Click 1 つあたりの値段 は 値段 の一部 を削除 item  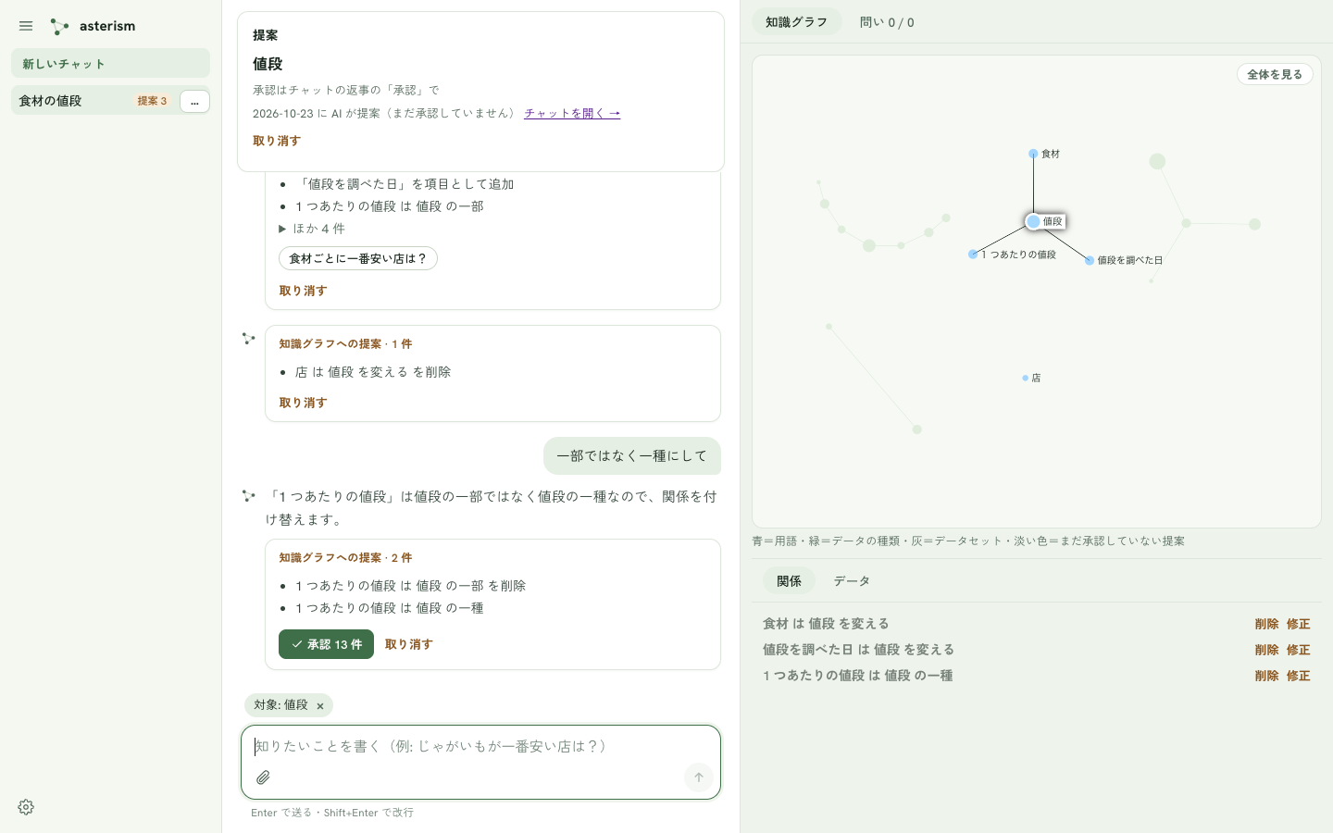click(410, 586)
